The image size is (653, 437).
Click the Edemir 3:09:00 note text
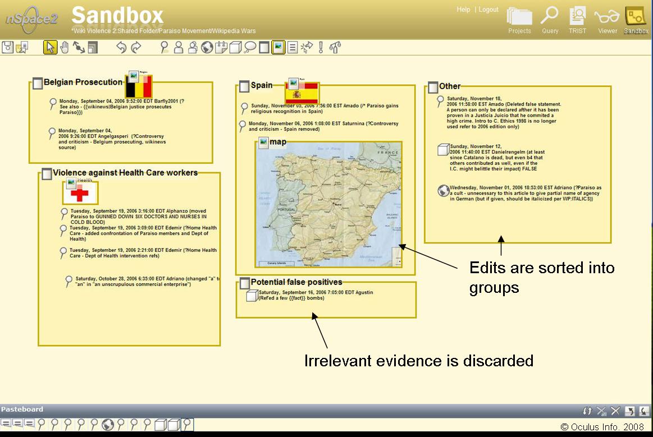click(x=143, y=233)
